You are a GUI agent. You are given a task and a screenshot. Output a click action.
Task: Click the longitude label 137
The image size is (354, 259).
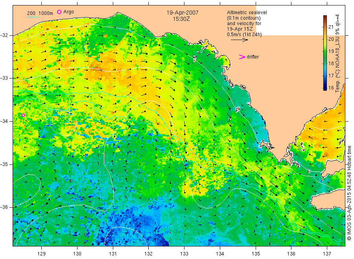pyautogui.click(x=327, y=254)
